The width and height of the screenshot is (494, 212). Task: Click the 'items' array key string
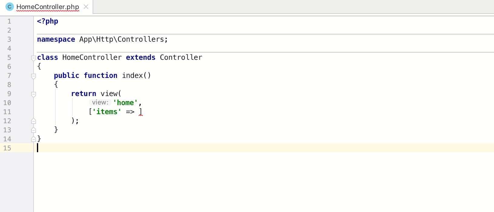click(x=107, y=112)
